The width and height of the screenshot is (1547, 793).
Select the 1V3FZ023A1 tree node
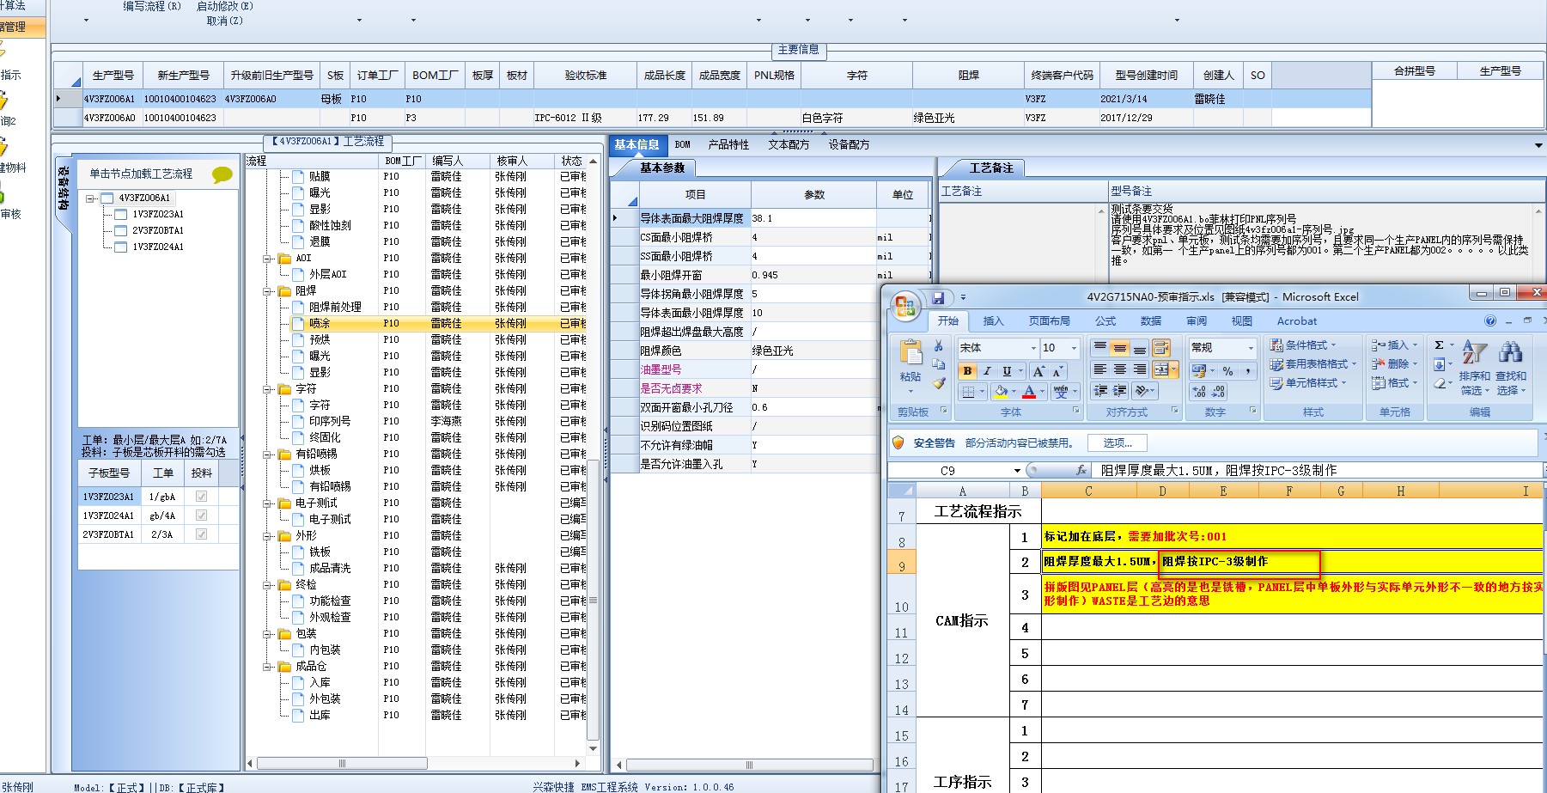coord(157,215)
